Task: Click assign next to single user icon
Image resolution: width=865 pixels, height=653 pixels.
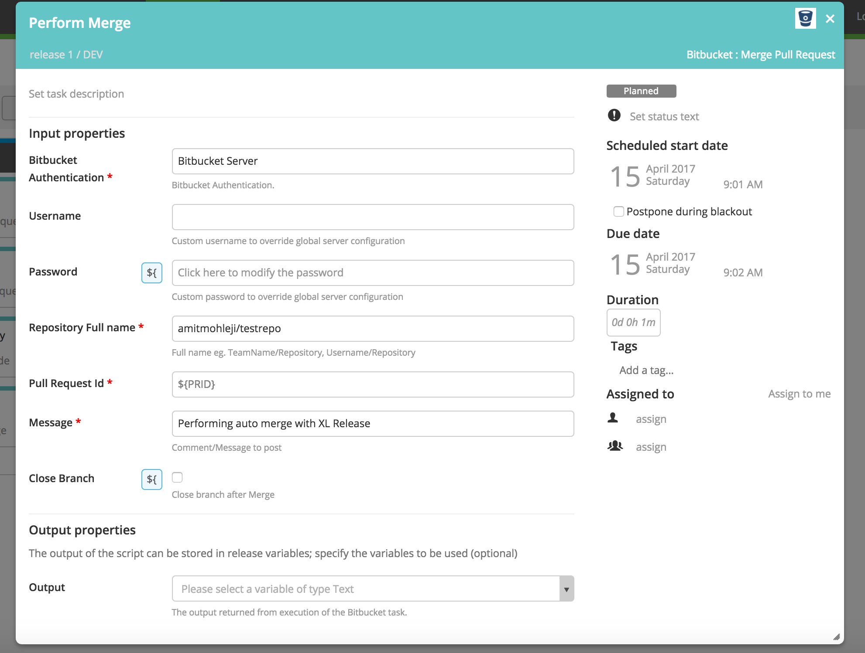Action: (x=651, y=419)
